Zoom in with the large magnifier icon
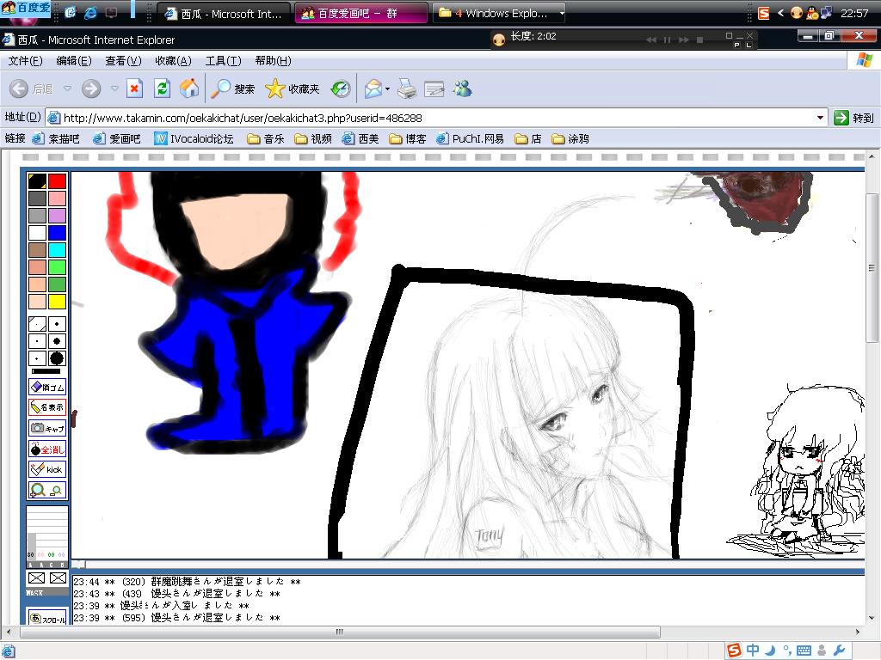 pos(38,491)
